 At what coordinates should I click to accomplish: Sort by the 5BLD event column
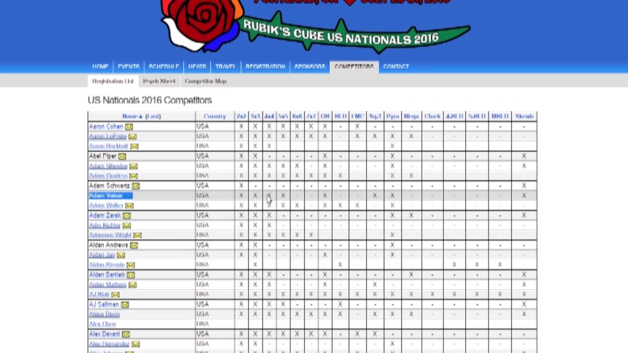pyautogui.click(x=477, y=116)
